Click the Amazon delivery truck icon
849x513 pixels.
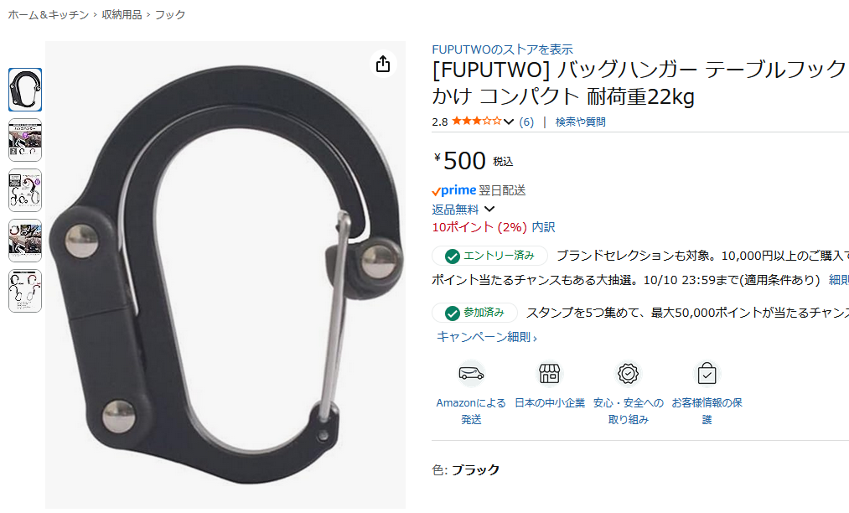[471, 374]
